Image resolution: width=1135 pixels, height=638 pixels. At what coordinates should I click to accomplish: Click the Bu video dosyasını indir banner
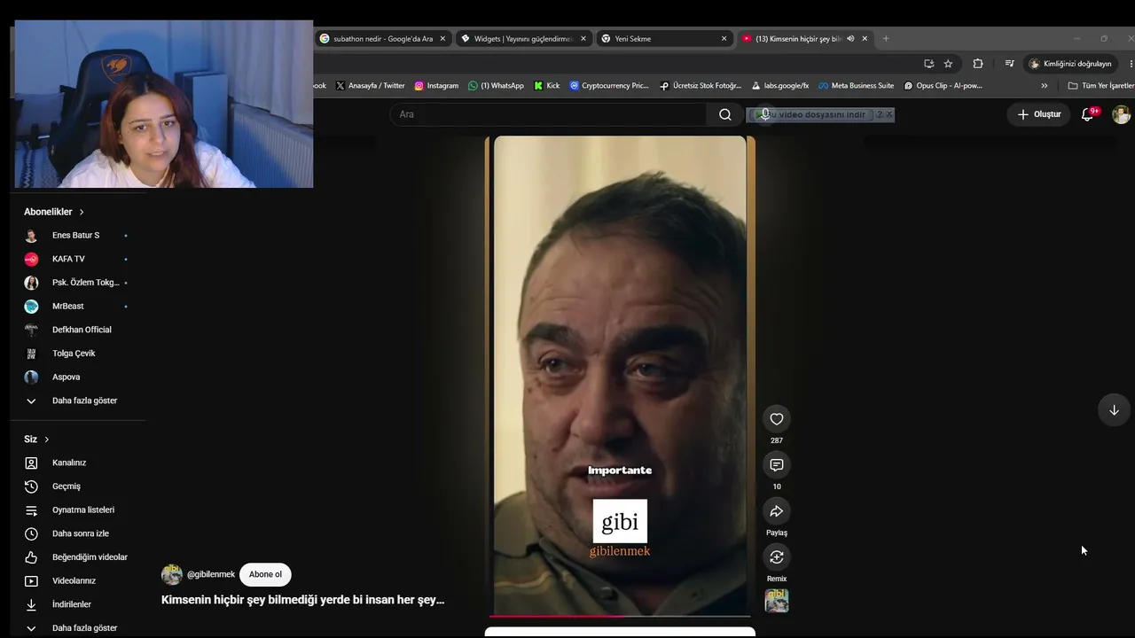click(x=814, y=114)
